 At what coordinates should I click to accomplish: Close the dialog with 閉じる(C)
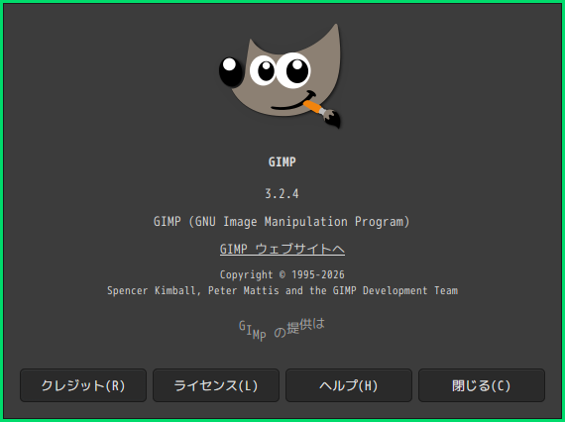482,385
